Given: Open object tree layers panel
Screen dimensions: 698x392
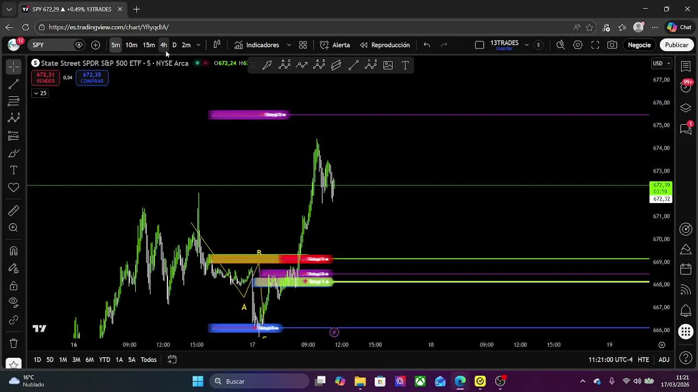Looking at the screenshot, I should (686, 108).
